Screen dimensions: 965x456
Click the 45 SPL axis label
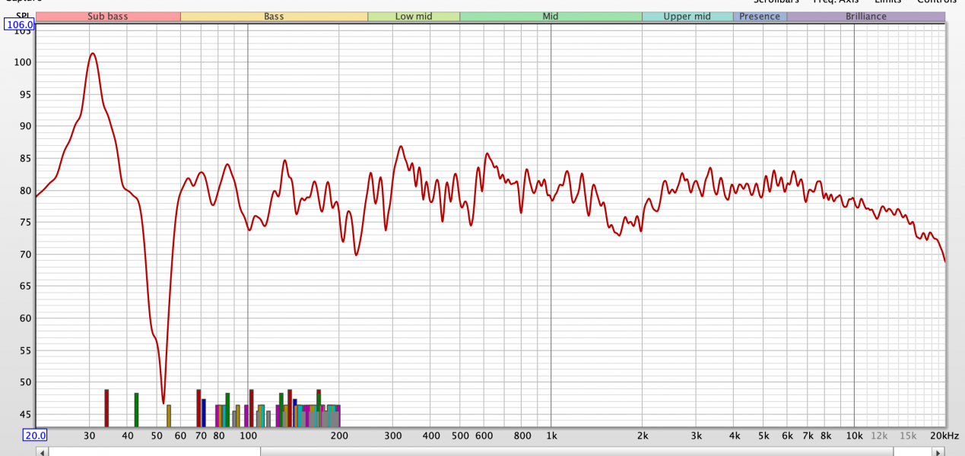click(x=24, y=414)
